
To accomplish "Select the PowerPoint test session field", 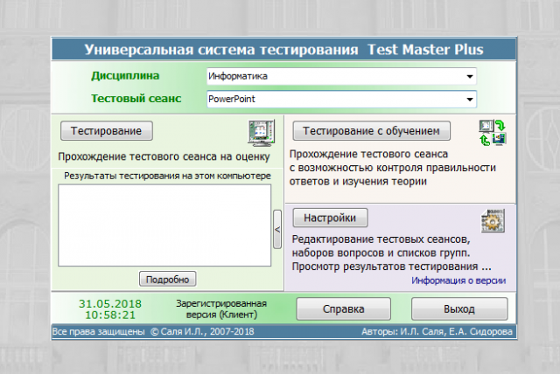I will tap(341, 99).
